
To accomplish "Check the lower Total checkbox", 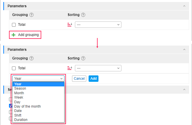I will coord(14,68).
